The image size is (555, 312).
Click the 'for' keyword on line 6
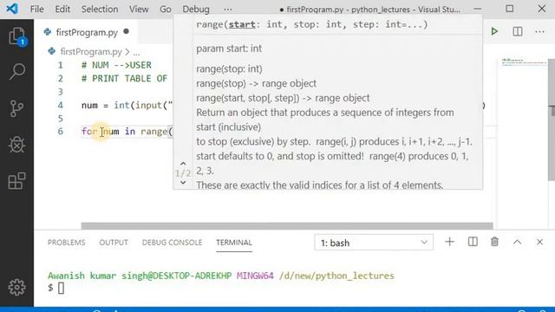pos(88,132)
